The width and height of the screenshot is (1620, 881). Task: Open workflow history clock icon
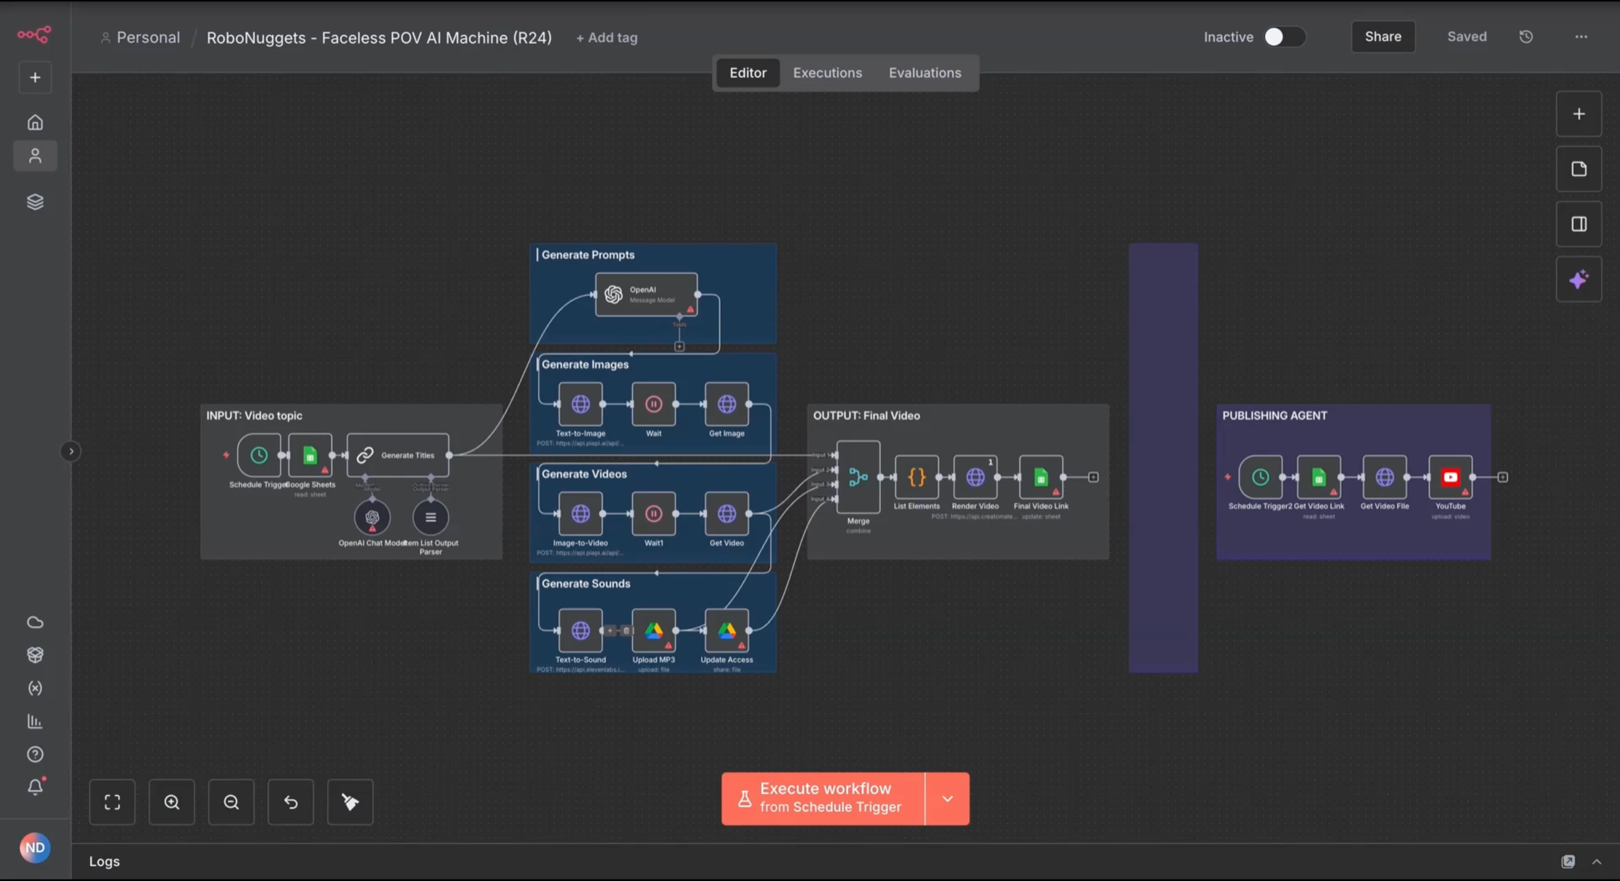(x=1526, y=36)
